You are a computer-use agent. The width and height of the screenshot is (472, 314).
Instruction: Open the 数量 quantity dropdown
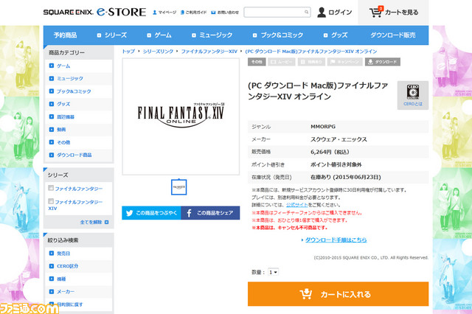coord(274,272)
